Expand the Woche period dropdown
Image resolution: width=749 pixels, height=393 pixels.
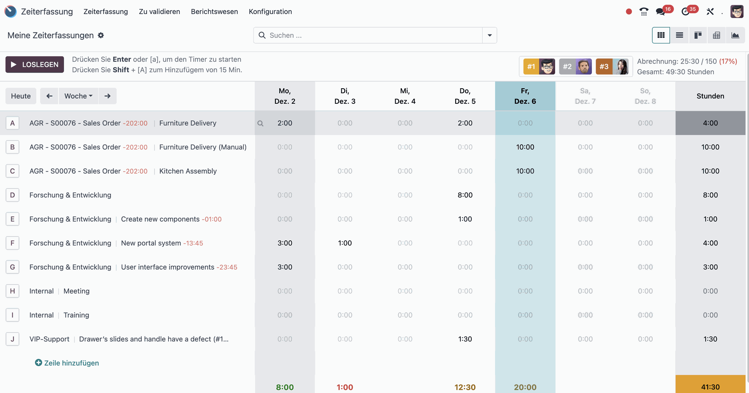(78, 96)
